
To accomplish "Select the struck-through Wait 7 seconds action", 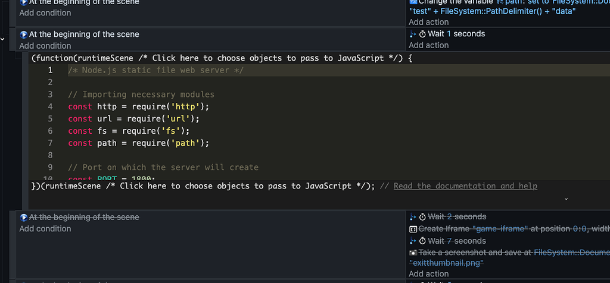I will coord(457,241).
